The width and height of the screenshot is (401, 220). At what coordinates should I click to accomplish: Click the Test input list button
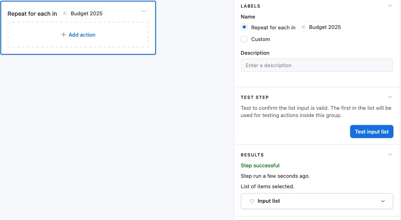pos(372,132)
